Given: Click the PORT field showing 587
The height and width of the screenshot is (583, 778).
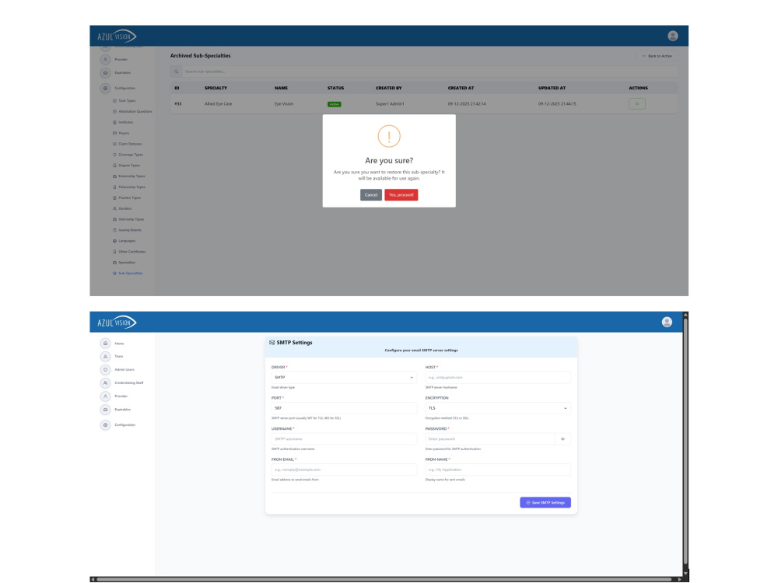Looking at the screenshot, I should coord(344,409).
